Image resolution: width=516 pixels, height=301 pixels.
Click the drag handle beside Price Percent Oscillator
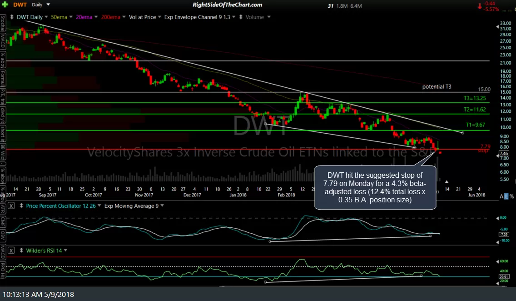[x=21, y=206]
